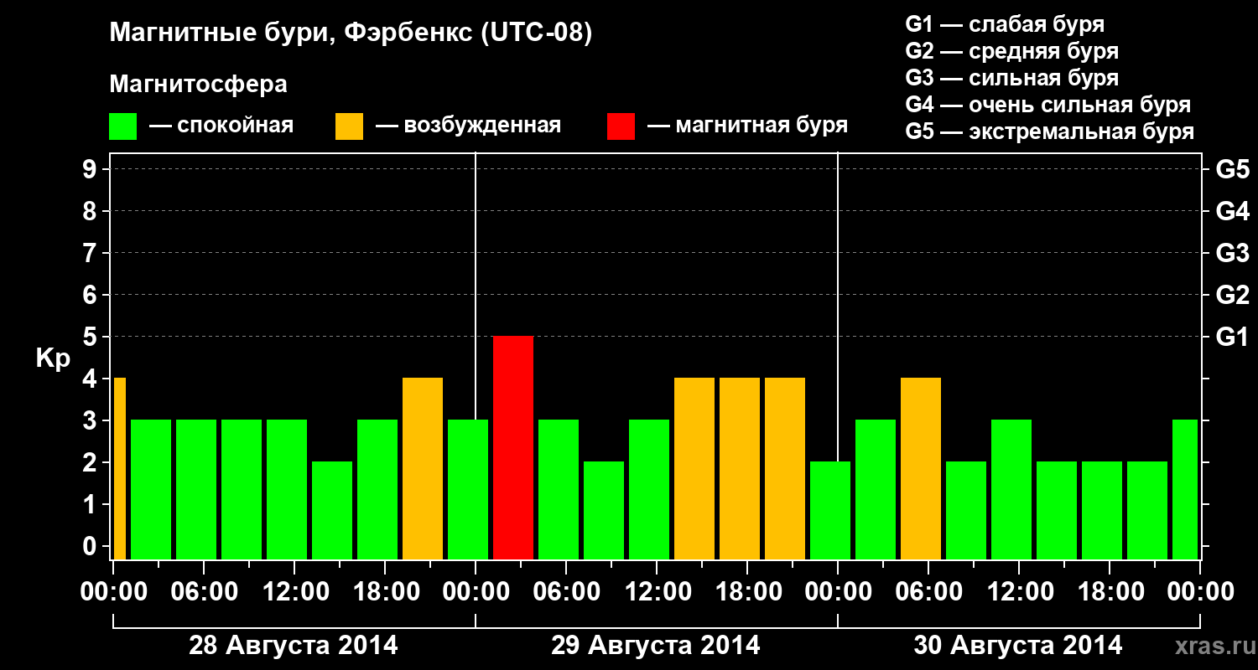Click the rightmost '00:00' time label
1258x670 pixels.
point(1200,592)
